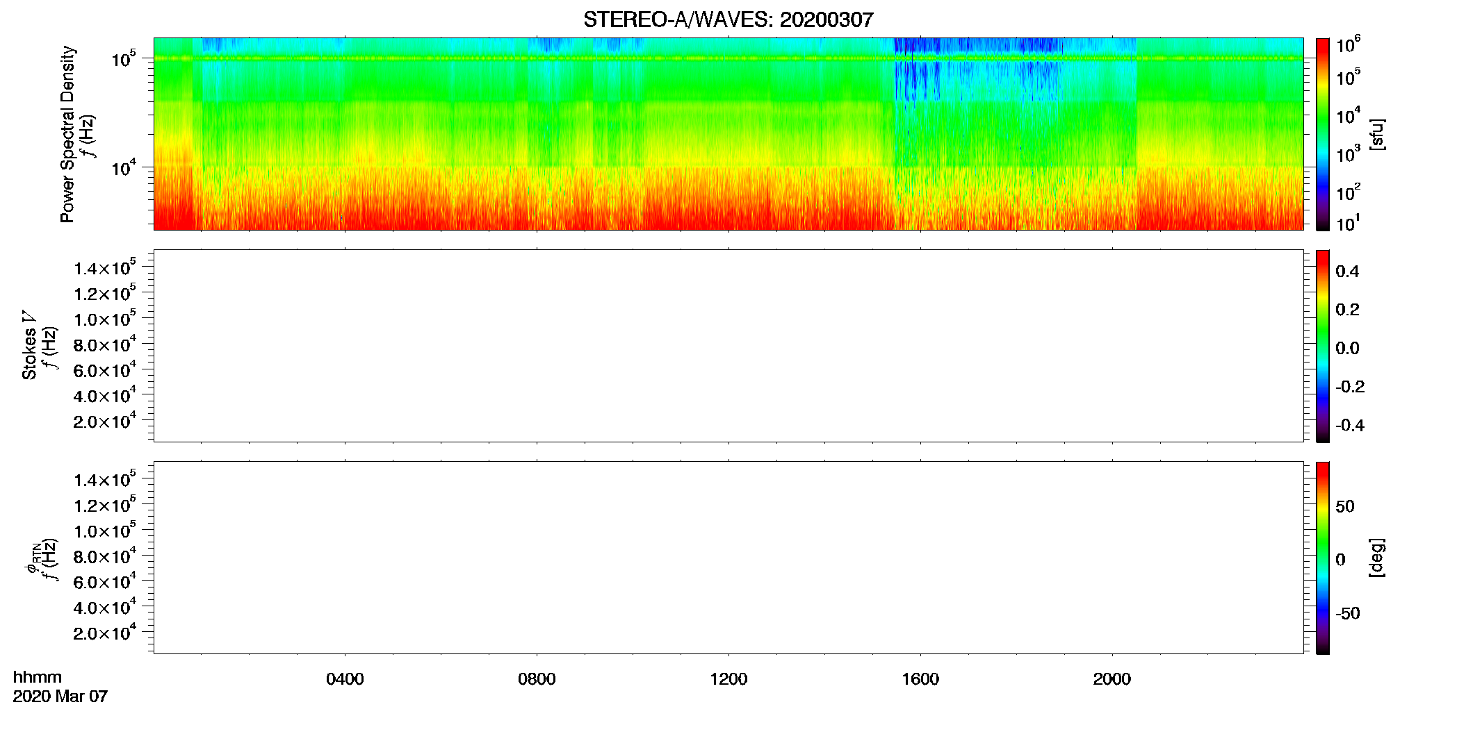Select the 10^4 frequency tick on spectrogram axis
Image resolution: width=1457 pixels, height=750 pixels.
pyautogui.click(x=123, y=167)
